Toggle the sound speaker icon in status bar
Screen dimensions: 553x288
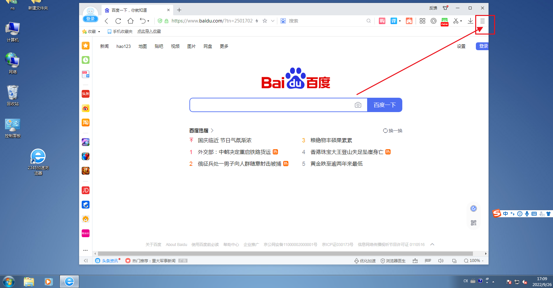coord(441,261)
